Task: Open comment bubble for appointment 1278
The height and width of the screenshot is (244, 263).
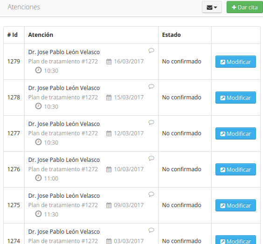Action: click(151, 86)
